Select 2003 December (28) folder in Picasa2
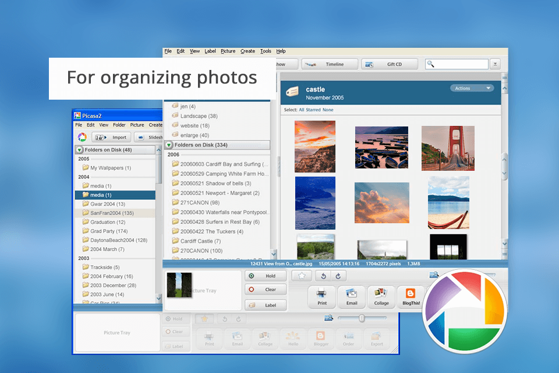Screen dimensions: 559x373 pyautogui.click(x=109, y=286)
